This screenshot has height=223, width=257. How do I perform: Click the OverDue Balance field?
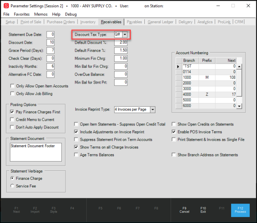[x=121, y=74]
